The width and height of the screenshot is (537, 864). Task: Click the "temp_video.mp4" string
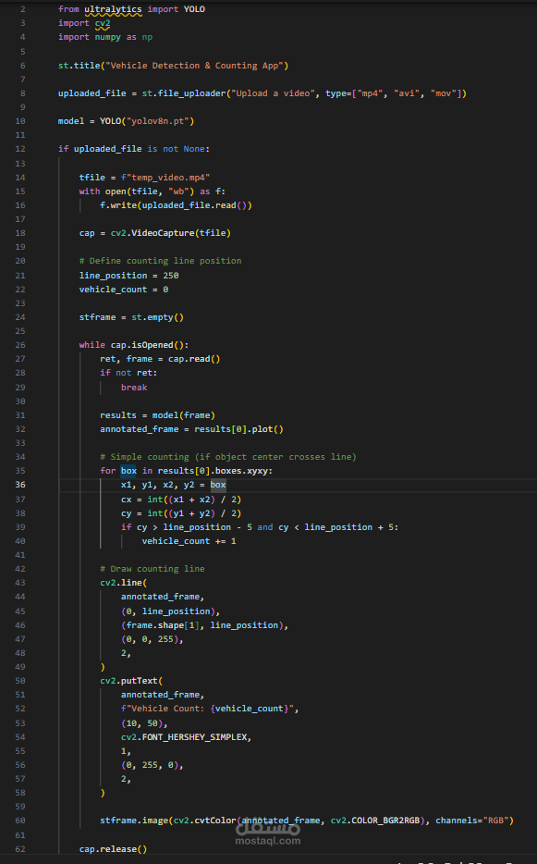coord(168,178)
